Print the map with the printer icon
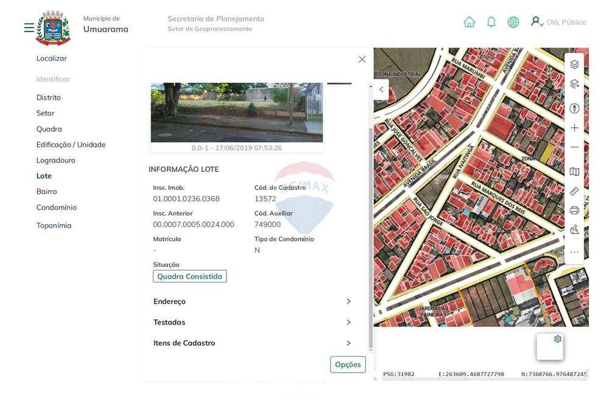The width and height of the screenshot is (609, 406). coord(574,211)
